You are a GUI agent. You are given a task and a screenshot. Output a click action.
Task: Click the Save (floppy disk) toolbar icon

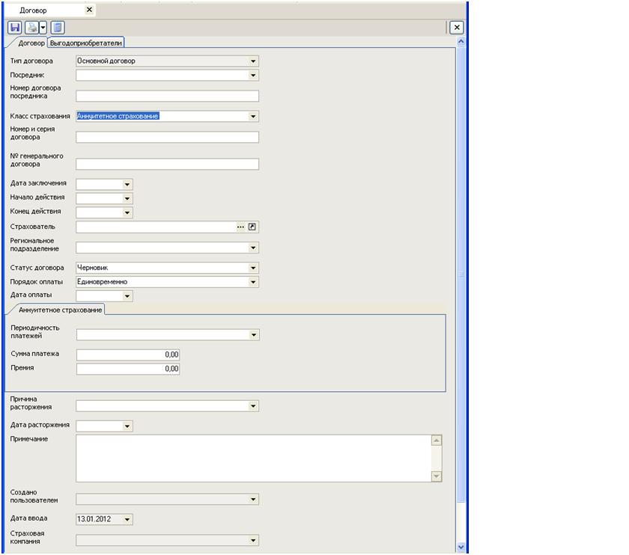[14, 28]
